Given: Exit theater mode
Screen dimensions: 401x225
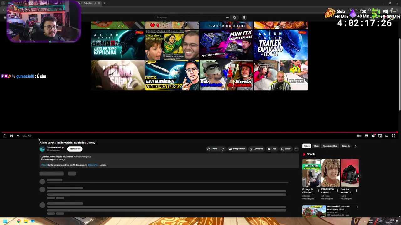Looking at the screenshot, I should (x=387, y=136).
